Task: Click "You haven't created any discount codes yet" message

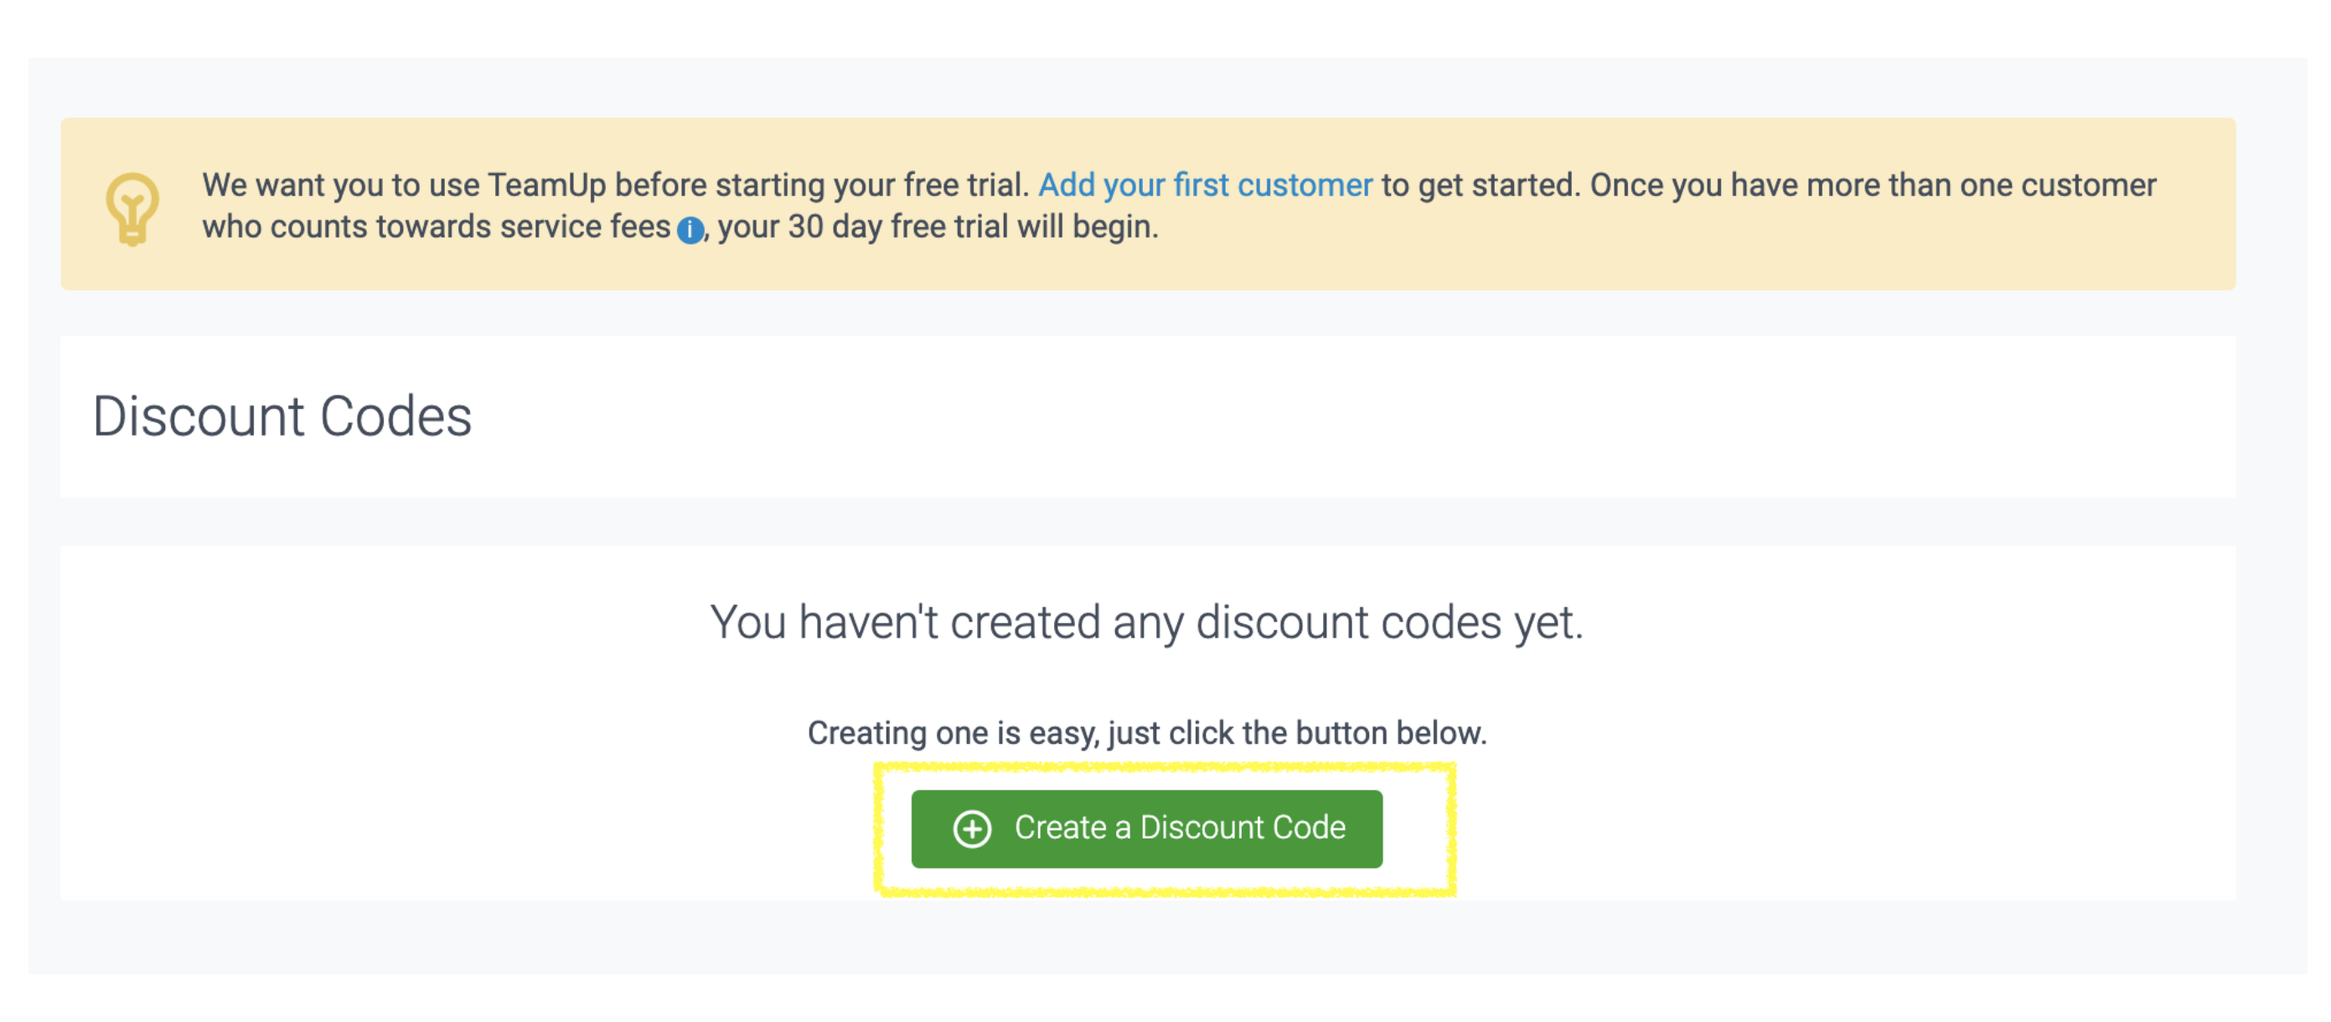Action: click(1146, 623)
